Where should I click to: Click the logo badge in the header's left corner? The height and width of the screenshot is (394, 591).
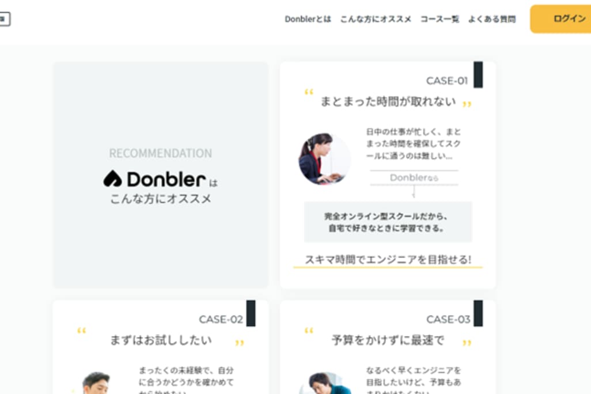[x=4, y=19]
